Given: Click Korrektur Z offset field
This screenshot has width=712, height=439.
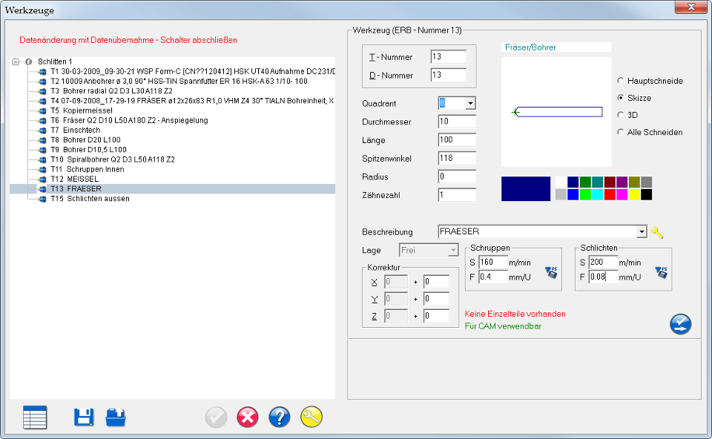Looking at the screenshot, I should 436,316.
